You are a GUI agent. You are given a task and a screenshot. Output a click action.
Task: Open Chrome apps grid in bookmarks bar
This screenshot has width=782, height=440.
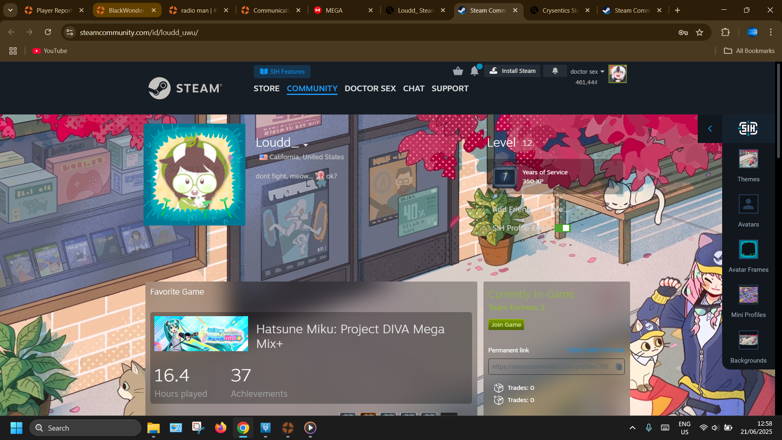pos(13,51)
